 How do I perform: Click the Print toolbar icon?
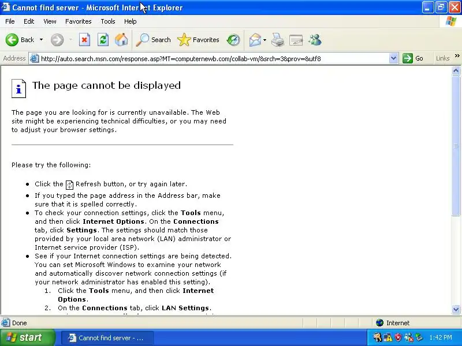(x=278, y=40)
